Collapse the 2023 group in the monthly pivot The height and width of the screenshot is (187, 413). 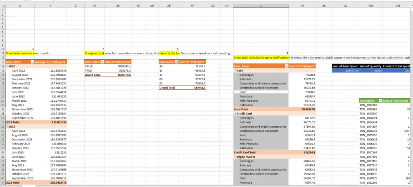coord(7,126)
